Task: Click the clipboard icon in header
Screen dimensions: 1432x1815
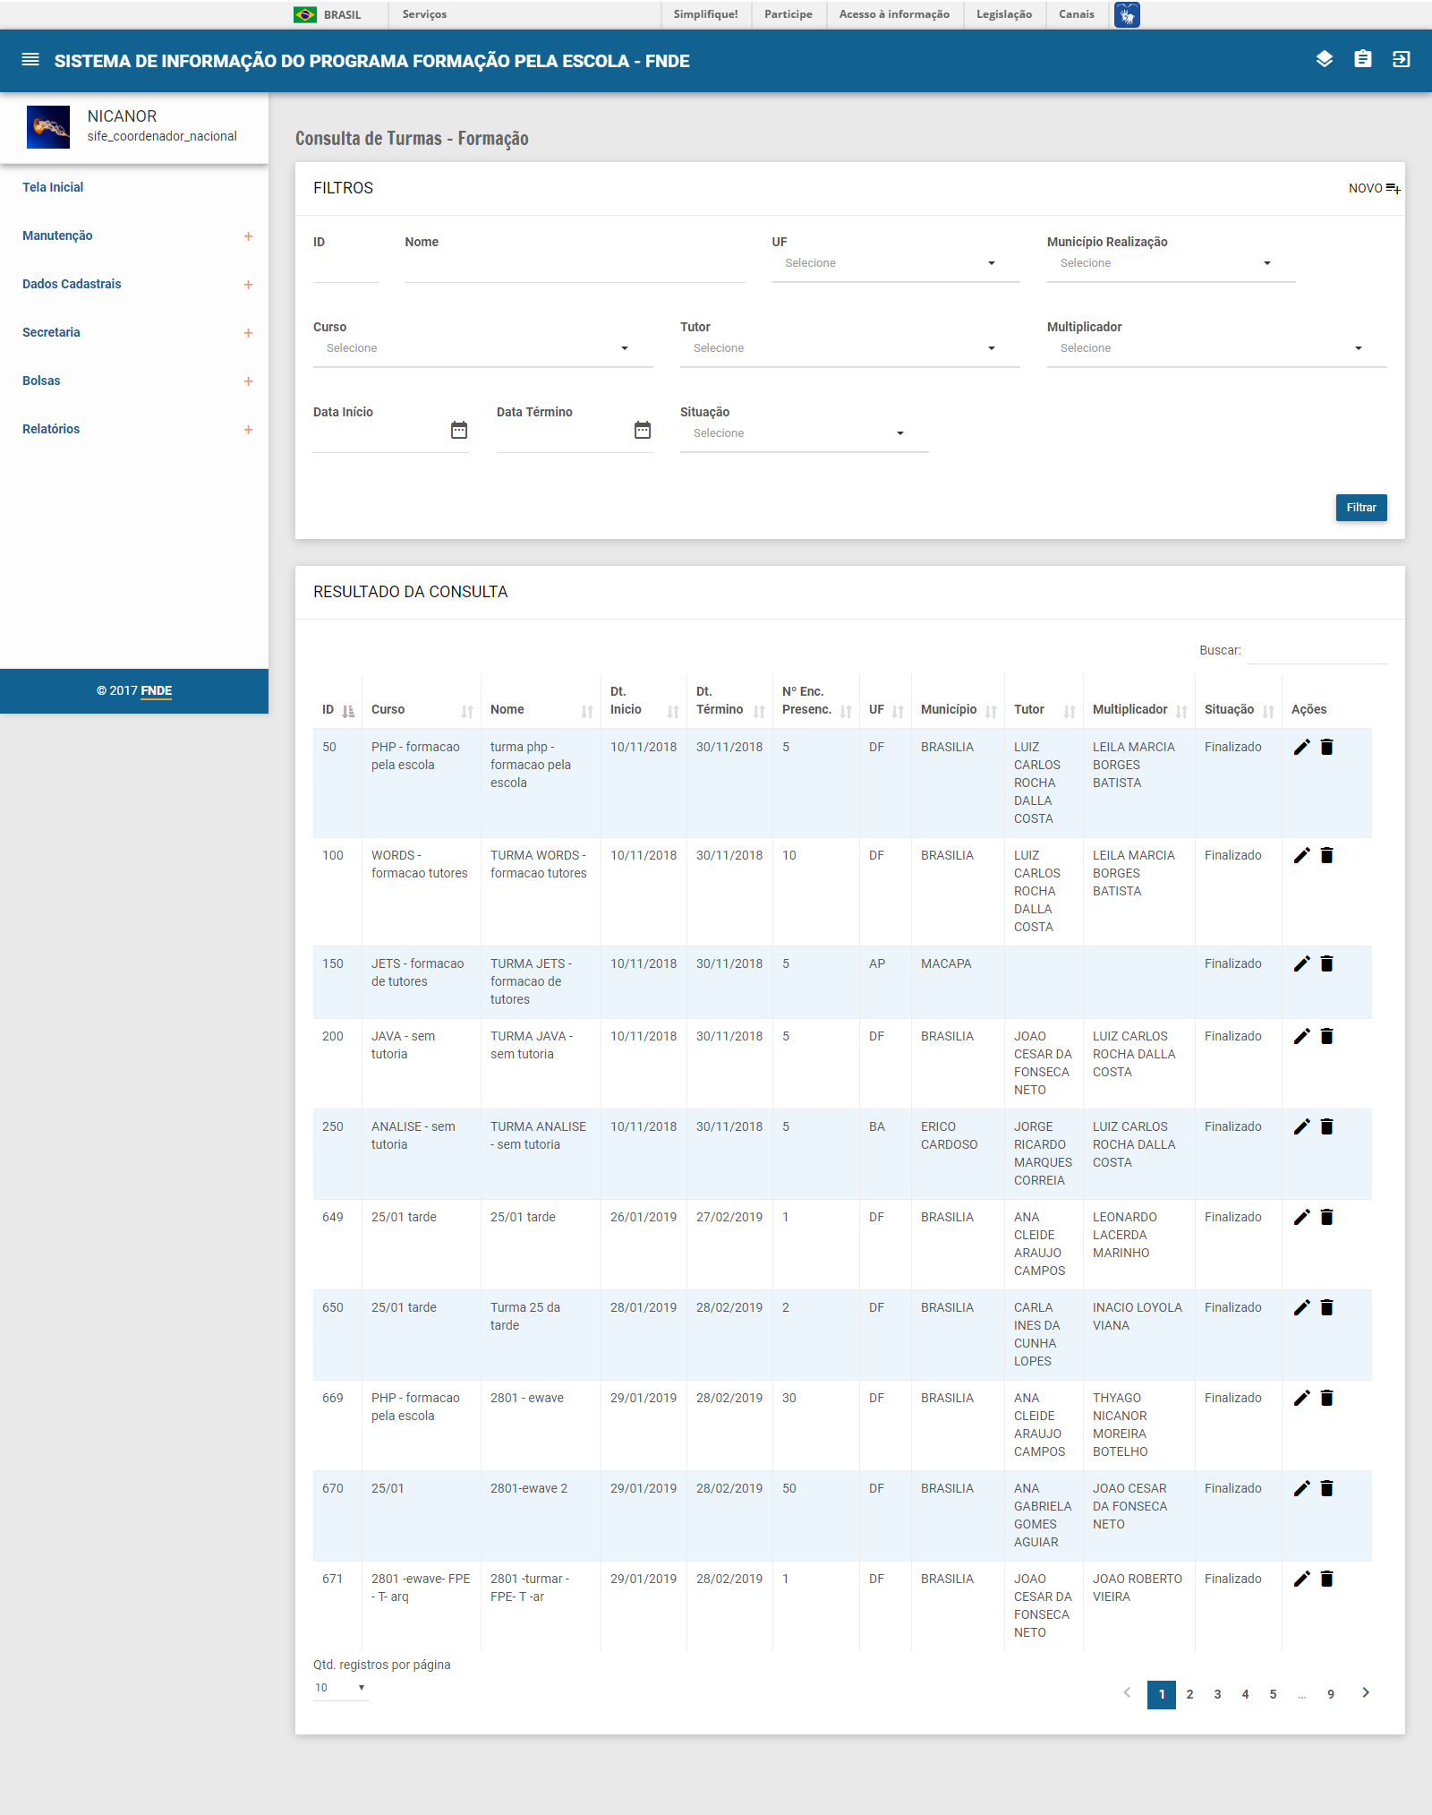Action: pyautogui.click(x=1362, y=59)
